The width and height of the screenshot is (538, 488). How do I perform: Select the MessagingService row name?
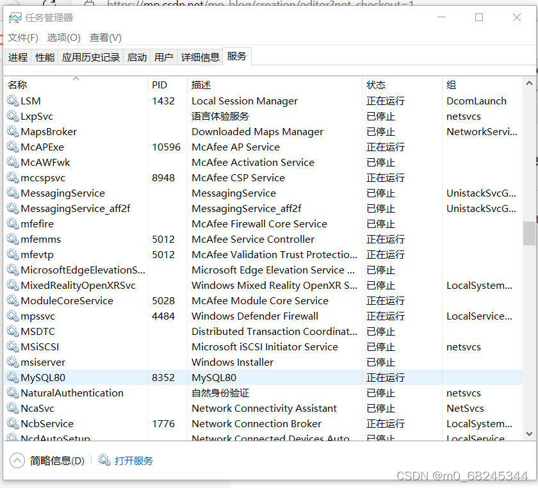63,193
